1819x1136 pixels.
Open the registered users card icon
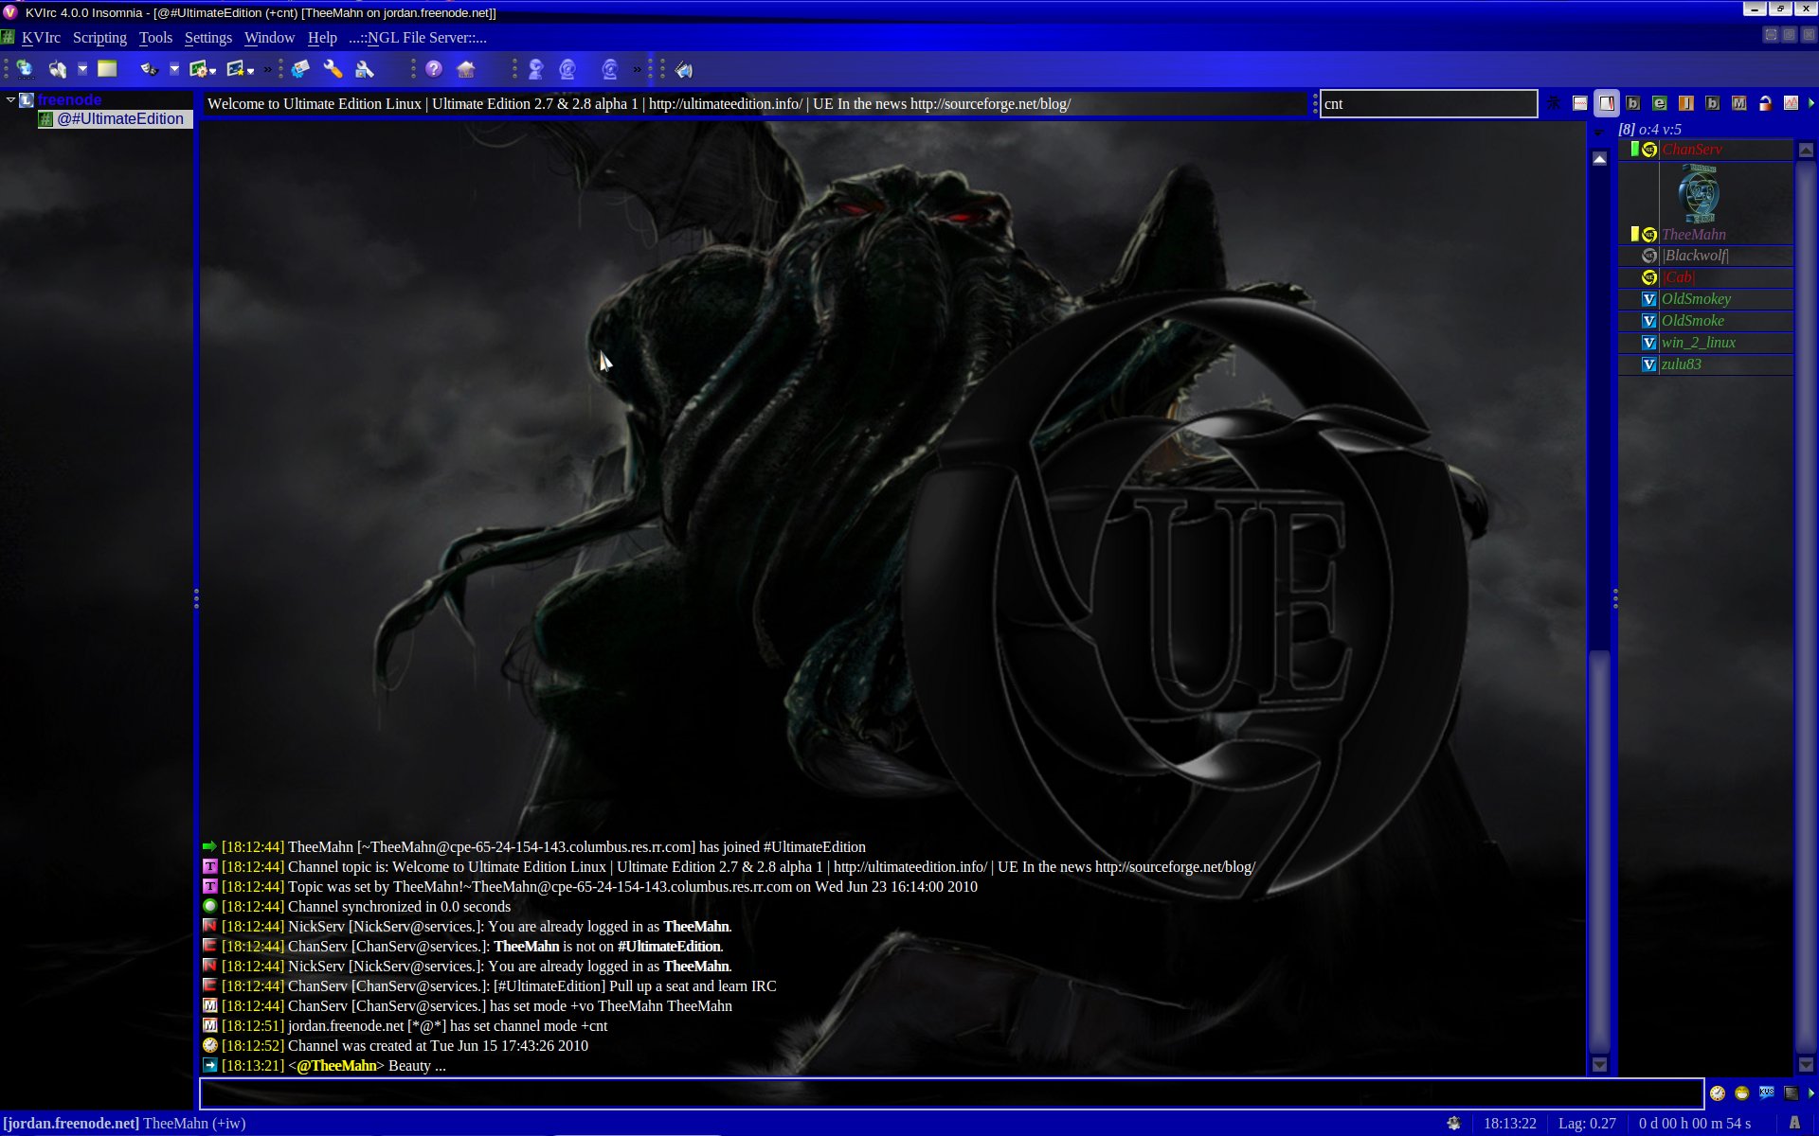click(300, 69)
